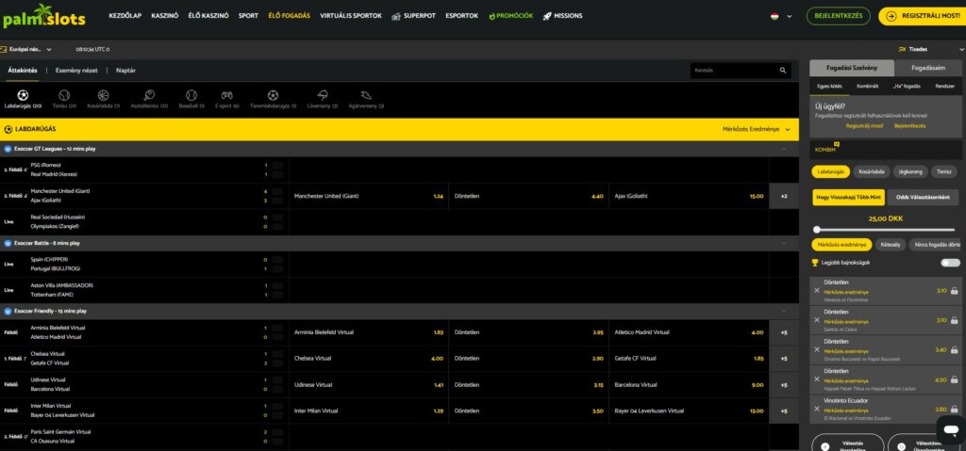Viewport: 966px width, 451px height.
Task: Open the live chat bubble
Action: [950, 428]
